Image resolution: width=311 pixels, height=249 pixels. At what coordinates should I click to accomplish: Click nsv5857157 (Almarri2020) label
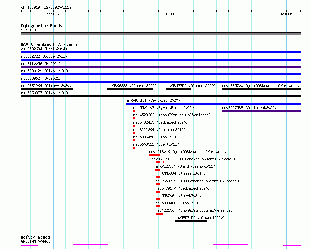(200, 218)
